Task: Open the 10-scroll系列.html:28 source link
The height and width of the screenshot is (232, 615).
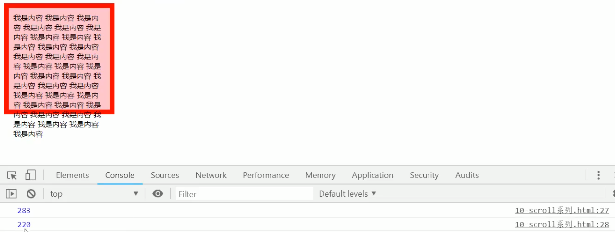Action: point(562,225)
